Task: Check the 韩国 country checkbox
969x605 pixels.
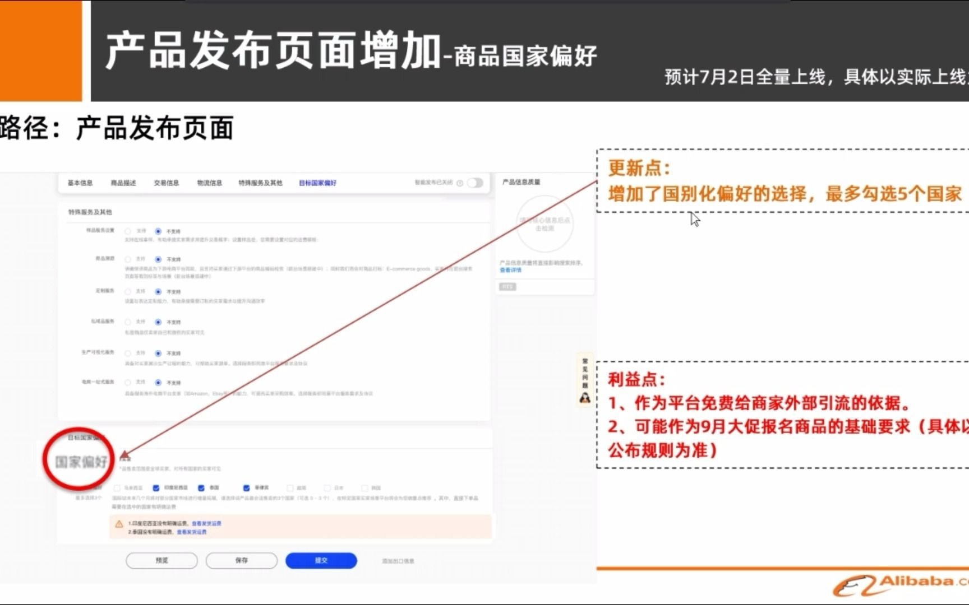Action: click(364, 488)
